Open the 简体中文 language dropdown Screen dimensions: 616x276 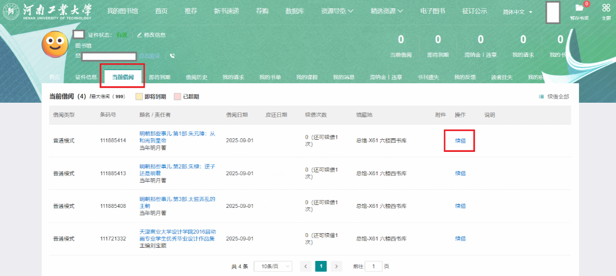pyautogui.click(x=517, y=12)
